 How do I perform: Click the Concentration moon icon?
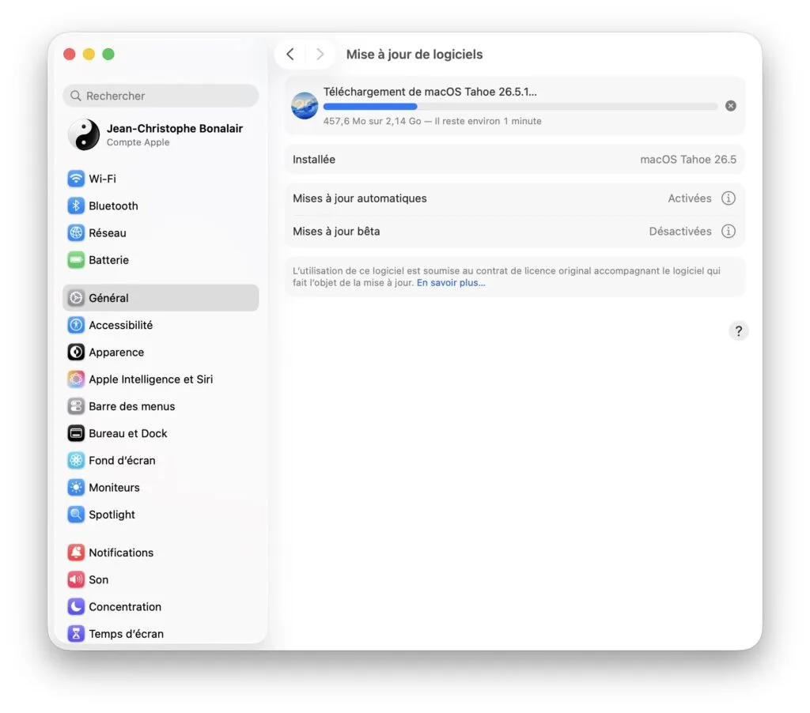[76, 606]
